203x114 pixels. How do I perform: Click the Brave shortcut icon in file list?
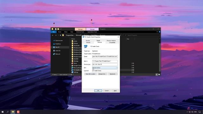click(x=72, y=63)
